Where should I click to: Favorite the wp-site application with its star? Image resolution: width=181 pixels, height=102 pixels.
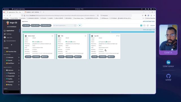pyautogui.click(x=119, y=36)
